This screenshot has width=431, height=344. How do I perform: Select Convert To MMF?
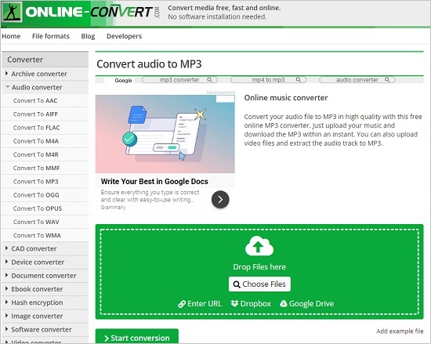coord(45,168)
